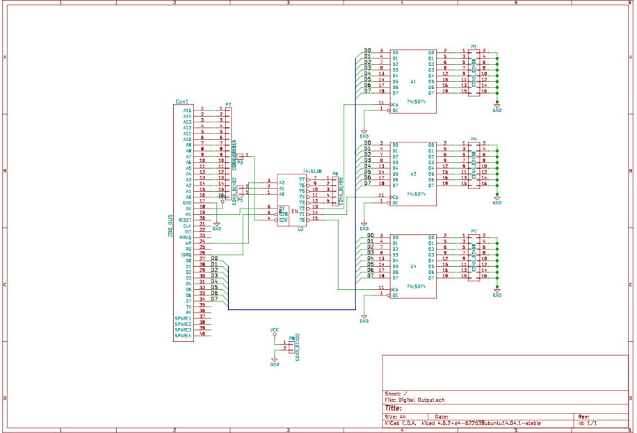This screenshot has height=433, width=637.
Task: Click the D0 net label near pin 27
Action: 215,259
